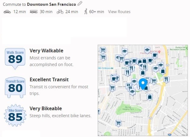Screen dimensions: 190x137
Task: Select the car commute icon
Action: click(7, 12)
